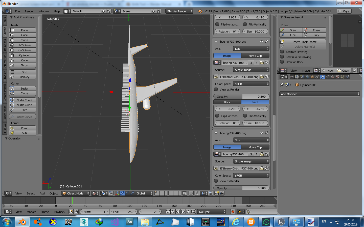Enable the View as Render checkbox under the Left-axis image

tap(216, 89)
